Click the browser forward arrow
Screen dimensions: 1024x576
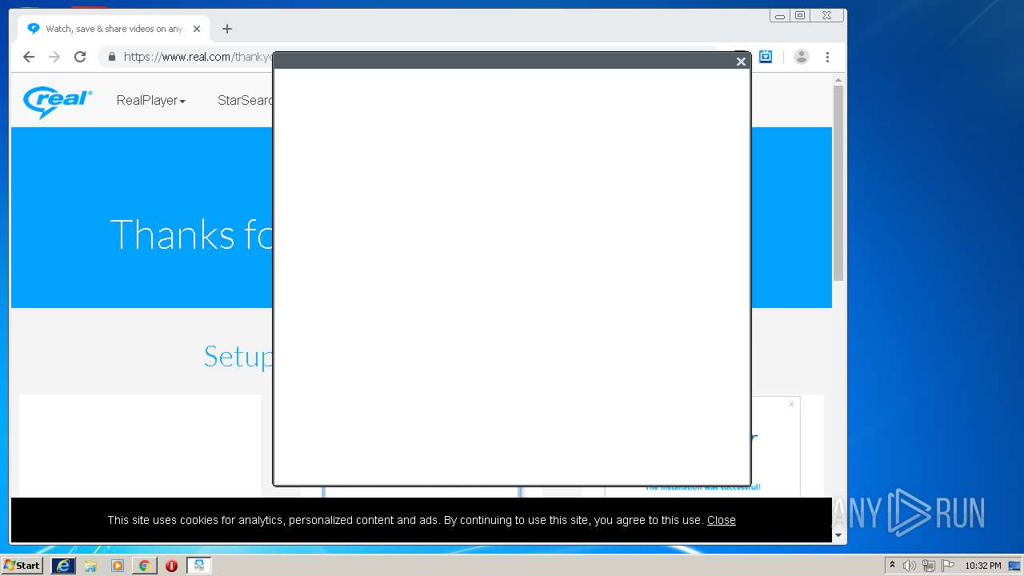tap(54, 57)
